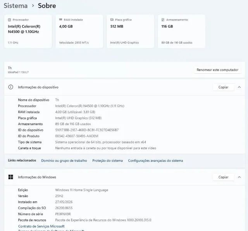Viewport: 248px width, 231px height.
Task: Collapse the Informações do Windows section chevron
Action: [239, 177]
